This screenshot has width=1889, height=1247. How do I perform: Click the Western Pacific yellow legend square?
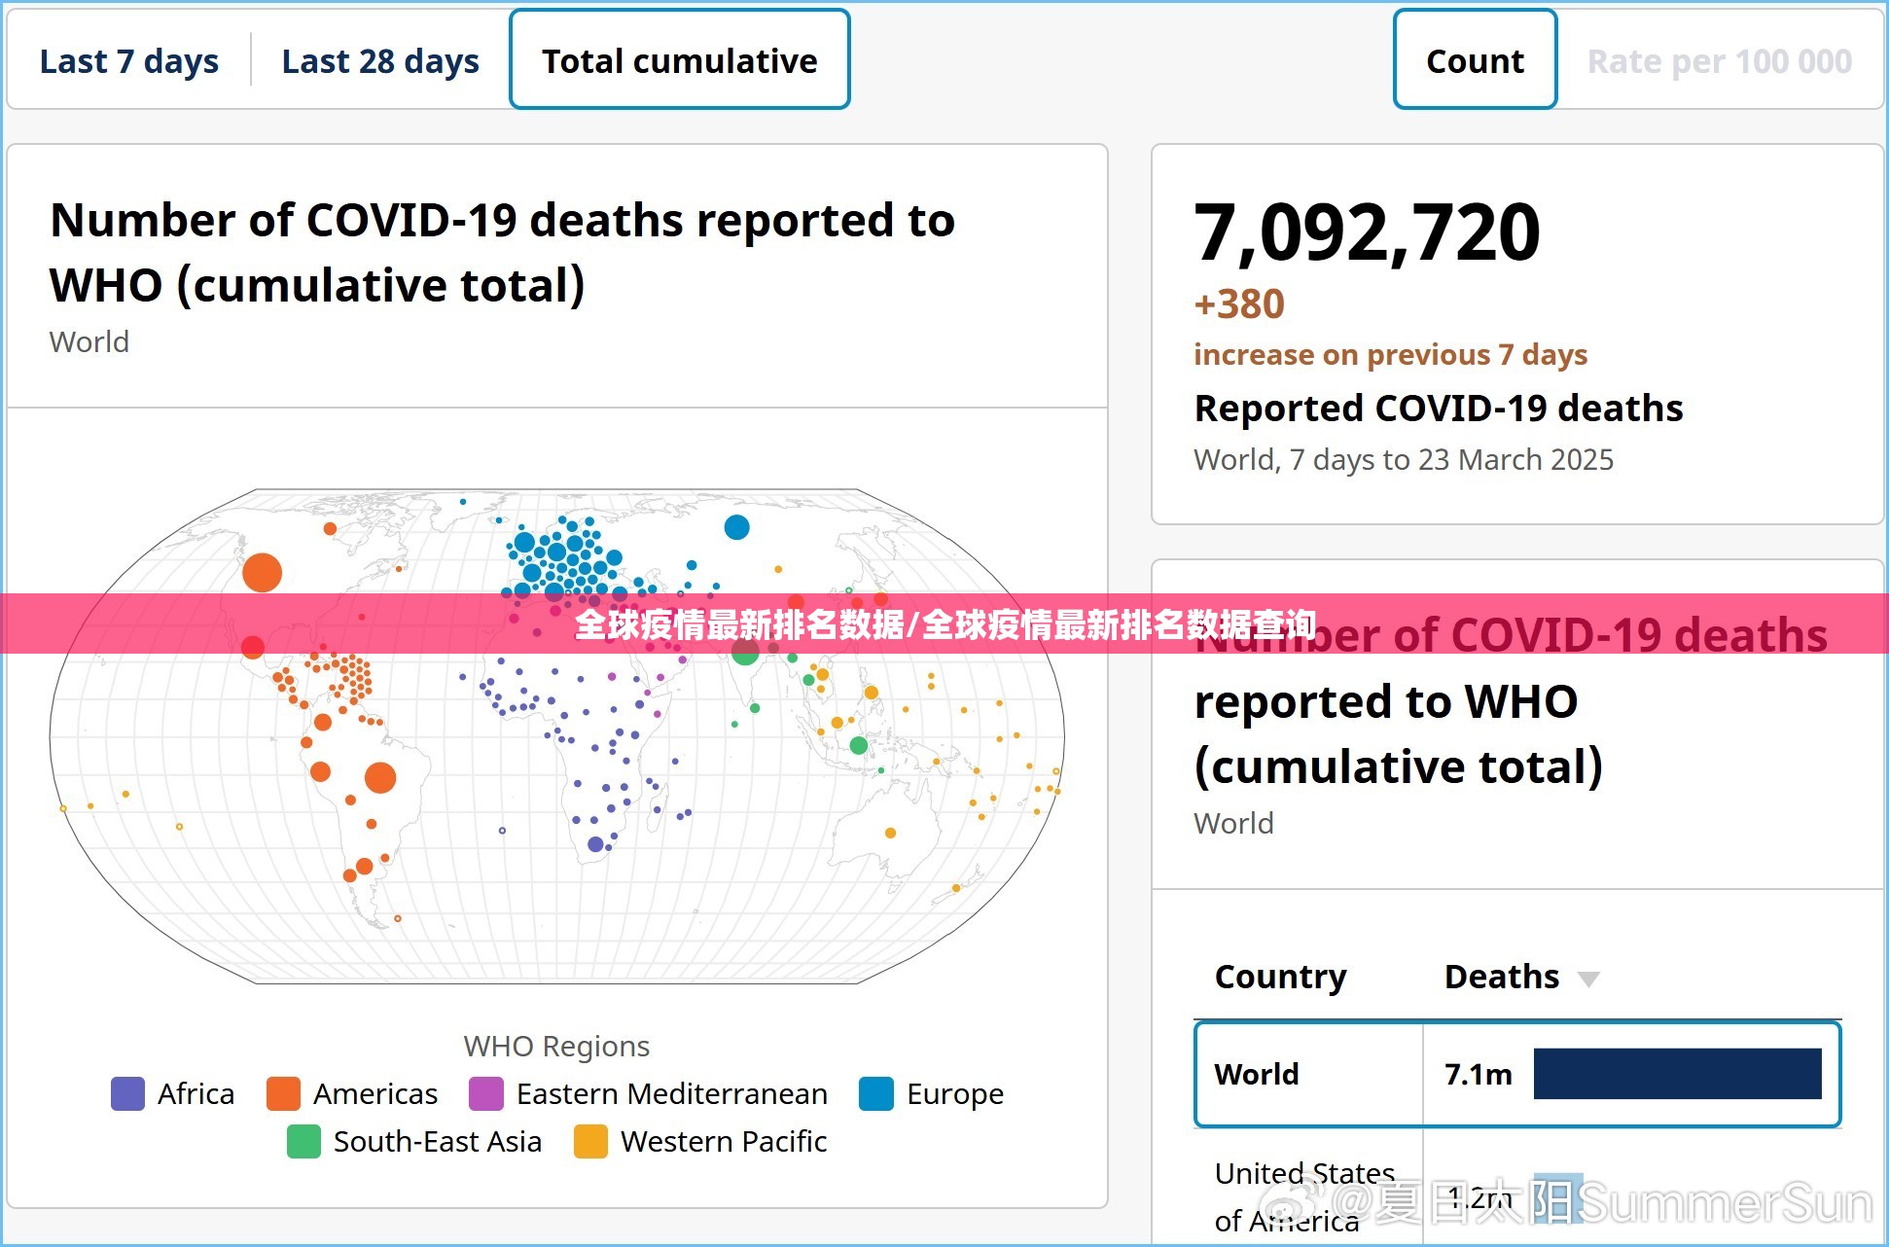[x=590, y=1141]
